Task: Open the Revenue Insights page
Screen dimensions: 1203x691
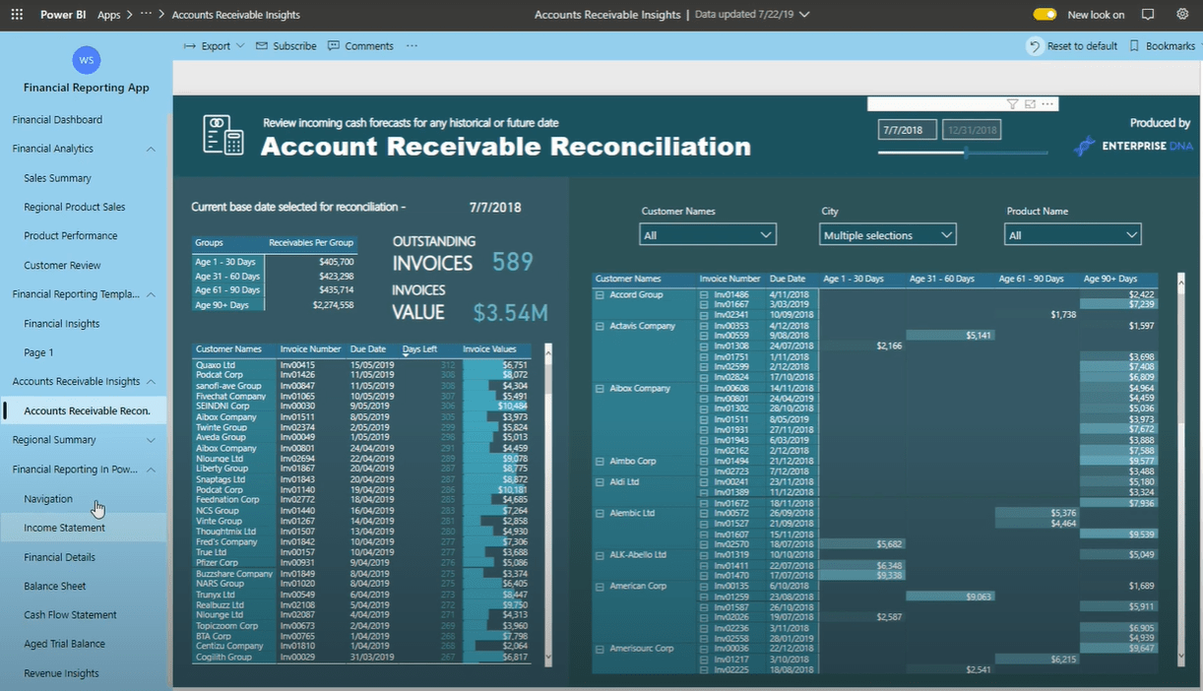Action: click(x=61, y=673)
